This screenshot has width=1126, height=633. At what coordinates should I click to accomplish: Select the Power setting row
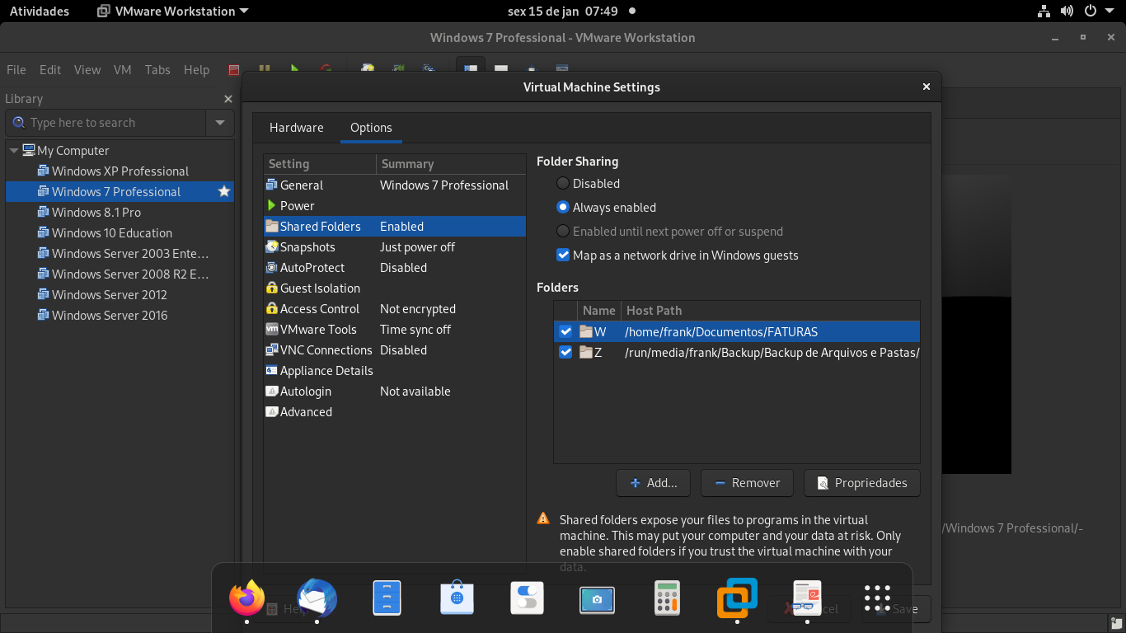395,206
